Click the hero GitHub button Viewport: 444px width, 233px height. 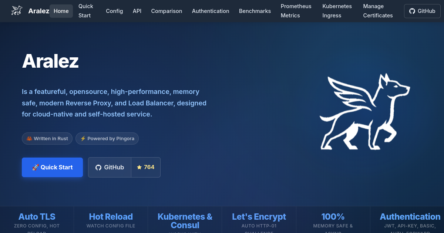(x=110, y=167)
